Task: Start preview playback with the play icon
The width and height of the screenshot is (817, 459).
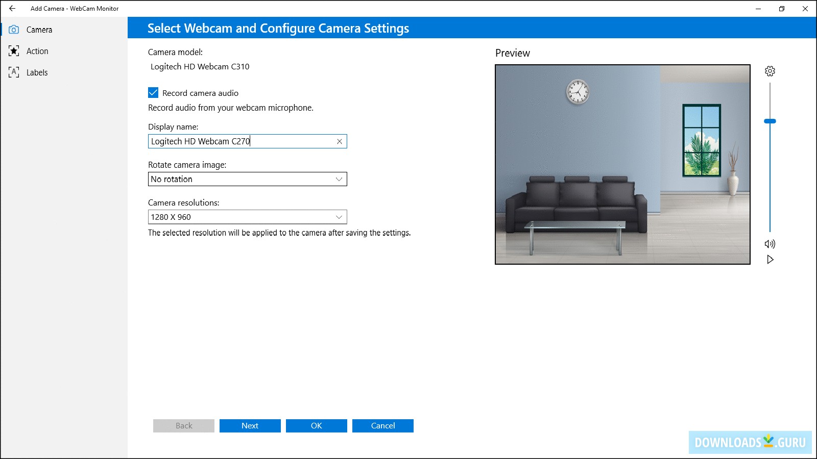Action: (771, 260)
